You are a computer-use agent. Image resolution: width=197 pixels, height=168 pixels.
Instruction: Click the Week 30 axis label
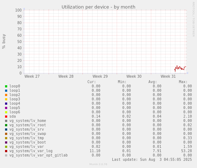[x=134, y=76]
